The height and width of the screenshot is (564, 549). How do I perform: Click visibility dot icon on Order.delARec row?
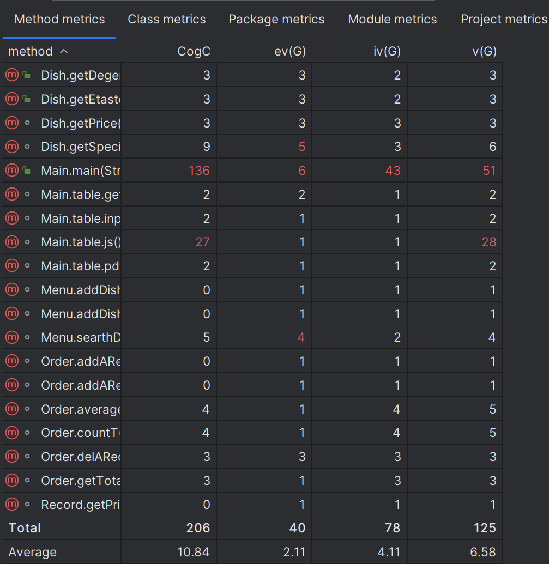[x=27, y=457]
